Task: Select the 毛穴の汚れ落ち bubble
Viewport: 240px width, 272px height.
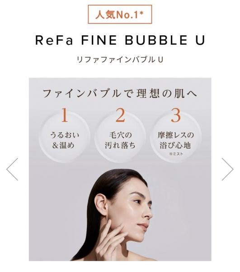Action: click(120, 137)
